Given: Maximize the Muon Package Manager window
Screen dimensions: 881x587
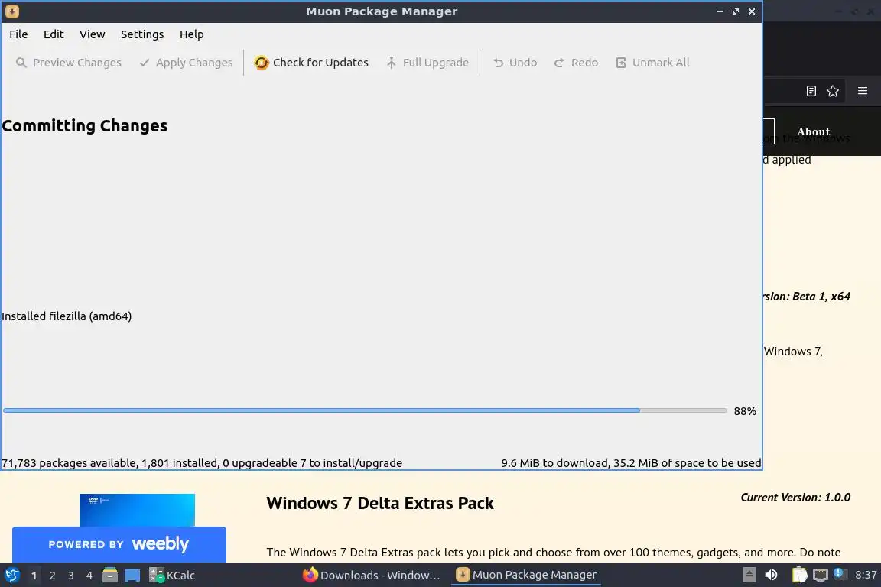Looking at the screenshot, I should 736,11.
